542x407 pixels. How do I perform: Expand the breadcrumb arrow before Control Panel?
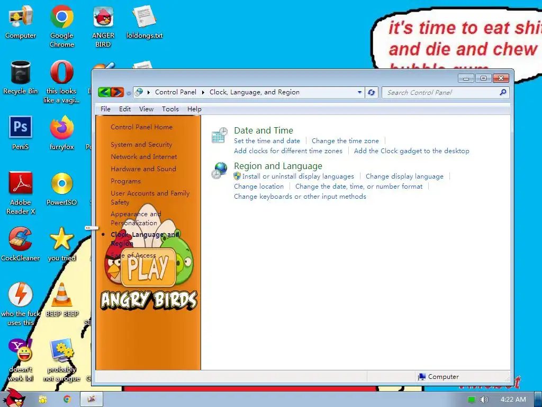click(x=149, y=92)
